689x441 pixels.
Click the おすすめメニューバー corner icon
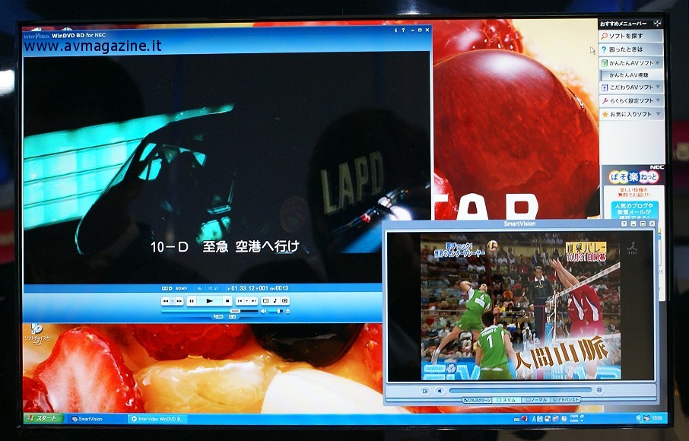point(657,24)
